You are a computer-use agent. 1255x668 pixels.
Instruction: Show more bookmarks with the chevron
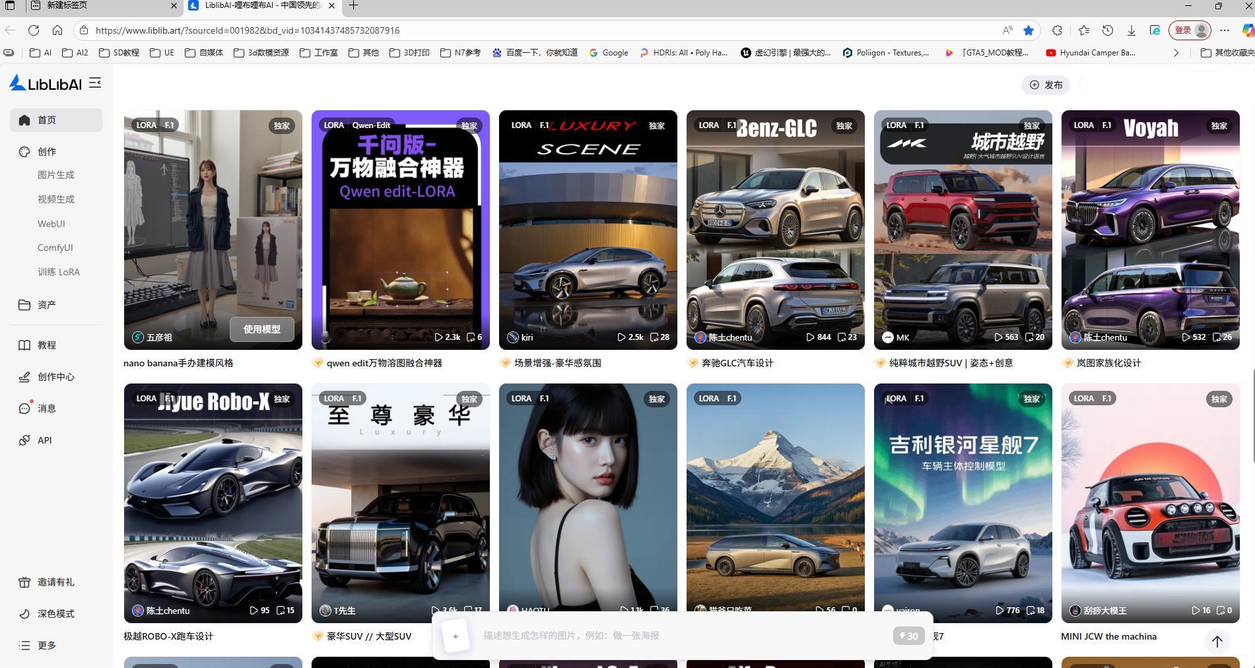(x=1176, y=53)
